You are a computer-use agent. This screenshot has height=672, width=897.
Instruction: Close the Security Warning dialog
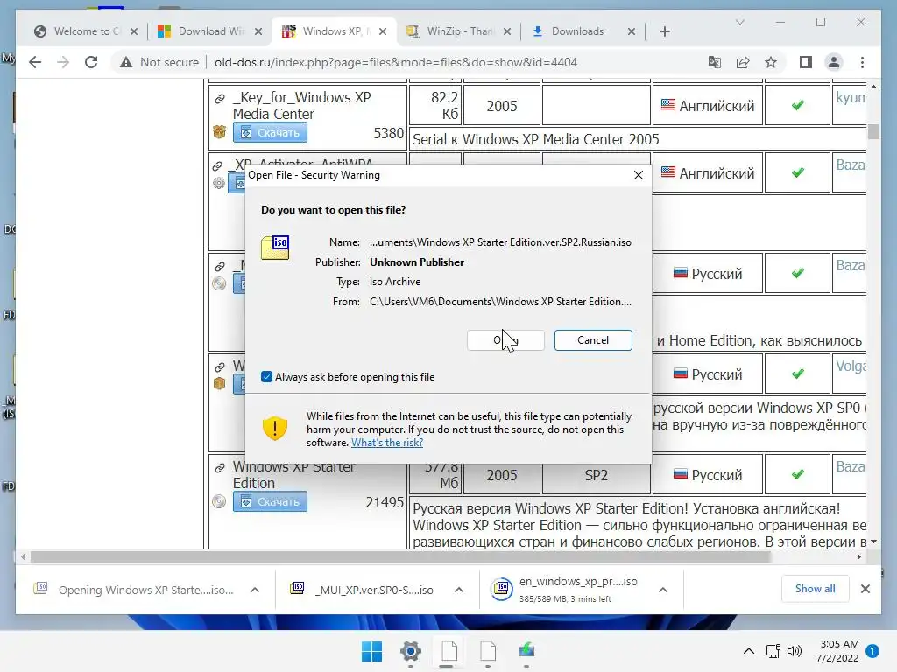[639, 175]
